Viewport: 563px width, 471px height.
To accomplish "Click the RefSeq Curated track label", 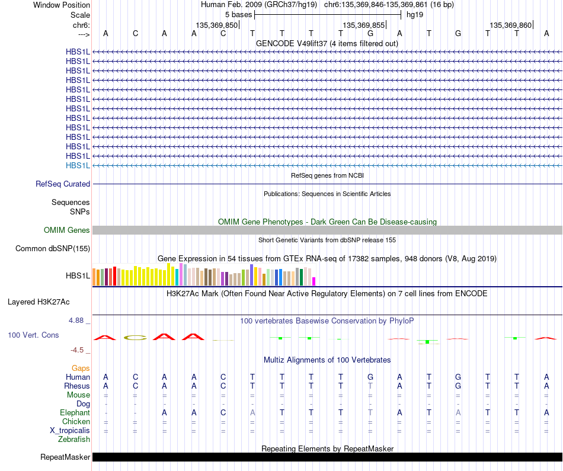I will coord(62,184).
